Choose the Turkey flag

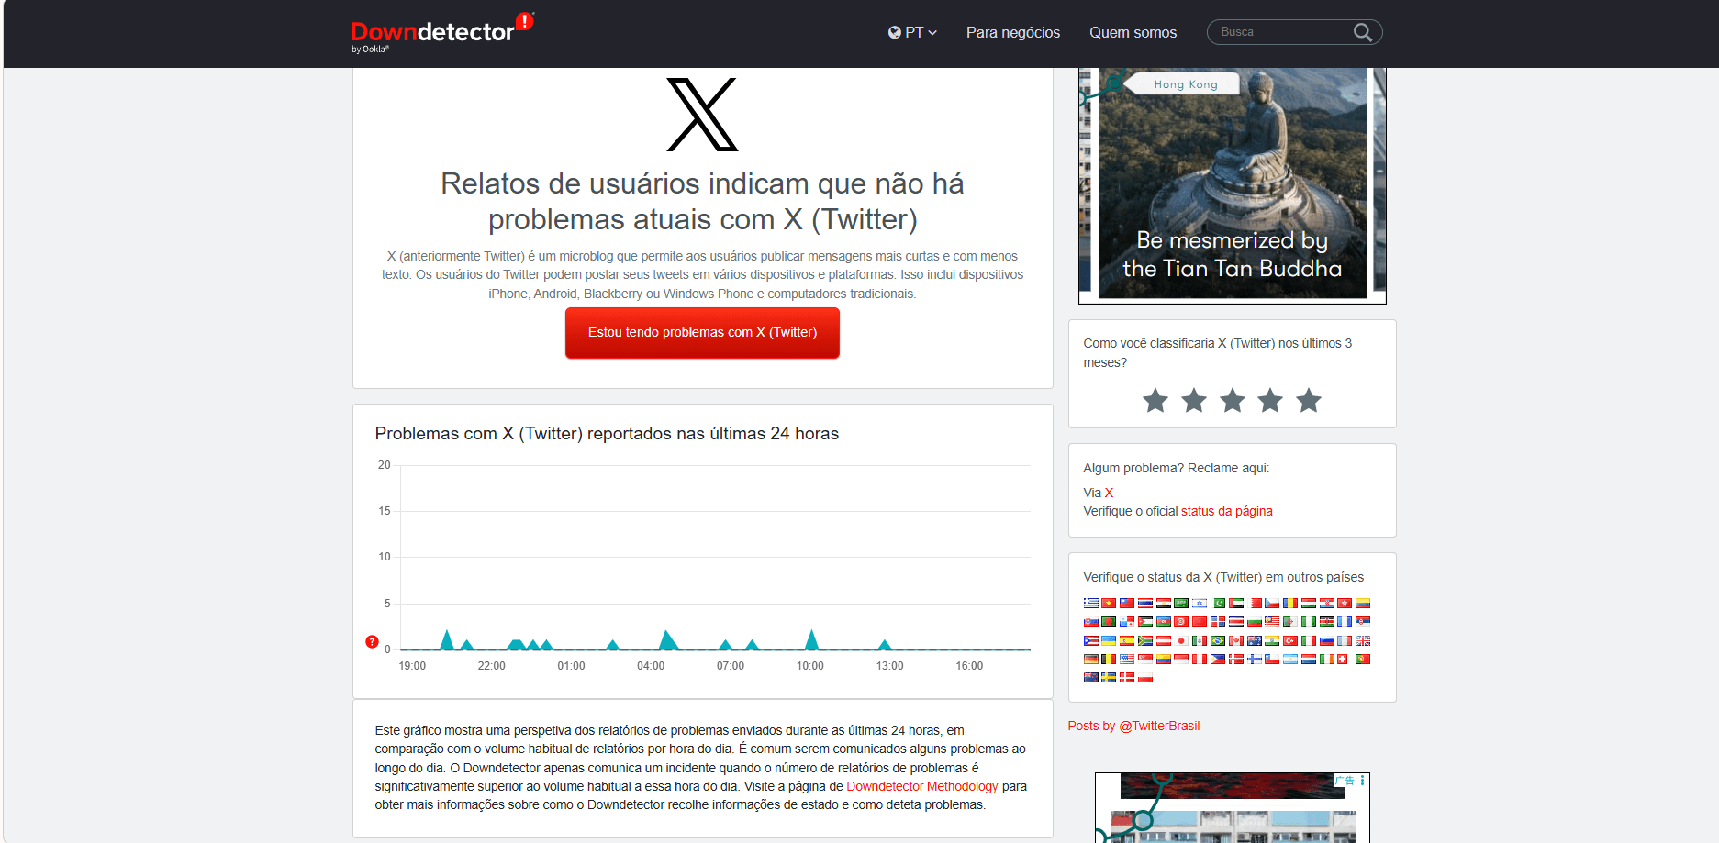click(x=1290, y=640)
